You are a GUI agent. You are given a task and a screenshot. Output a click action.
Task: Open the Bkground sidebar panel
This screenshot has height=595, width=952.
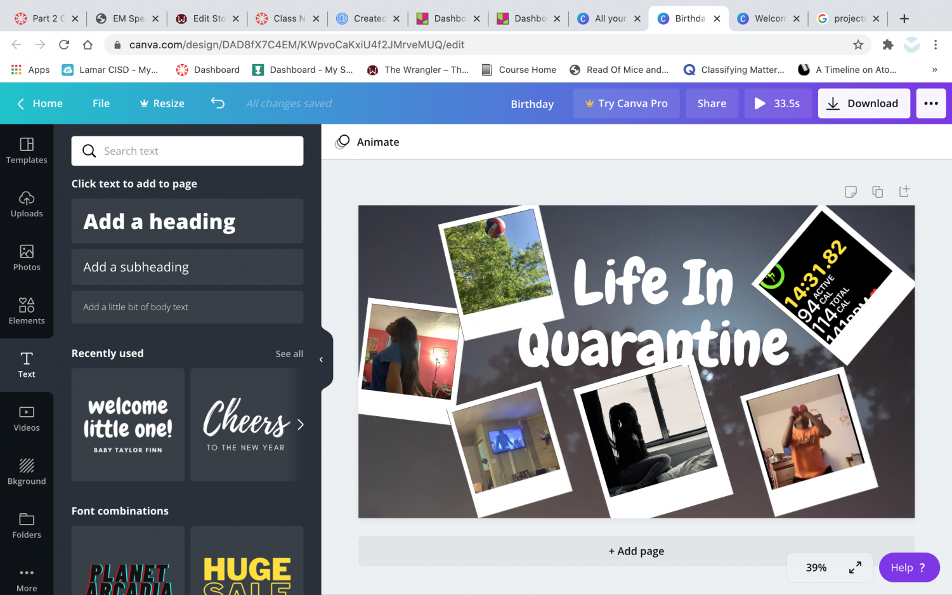tap(27, 473)
